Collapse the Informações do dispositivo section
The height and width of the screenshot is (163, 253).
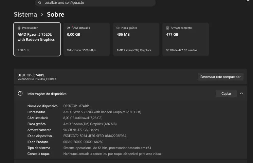pos(241,93)
